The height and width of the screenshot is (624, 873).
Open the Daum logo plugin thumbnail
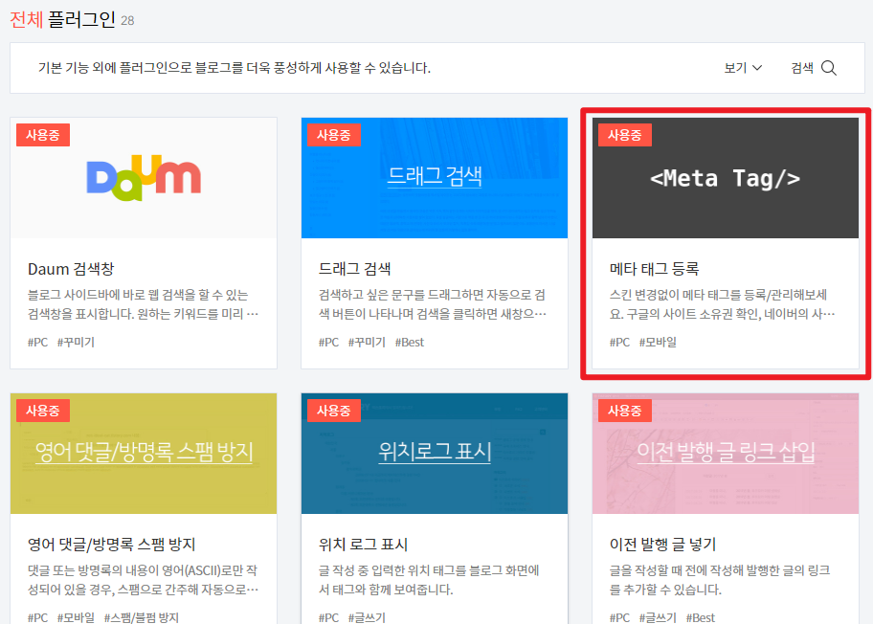pos(144,178)
